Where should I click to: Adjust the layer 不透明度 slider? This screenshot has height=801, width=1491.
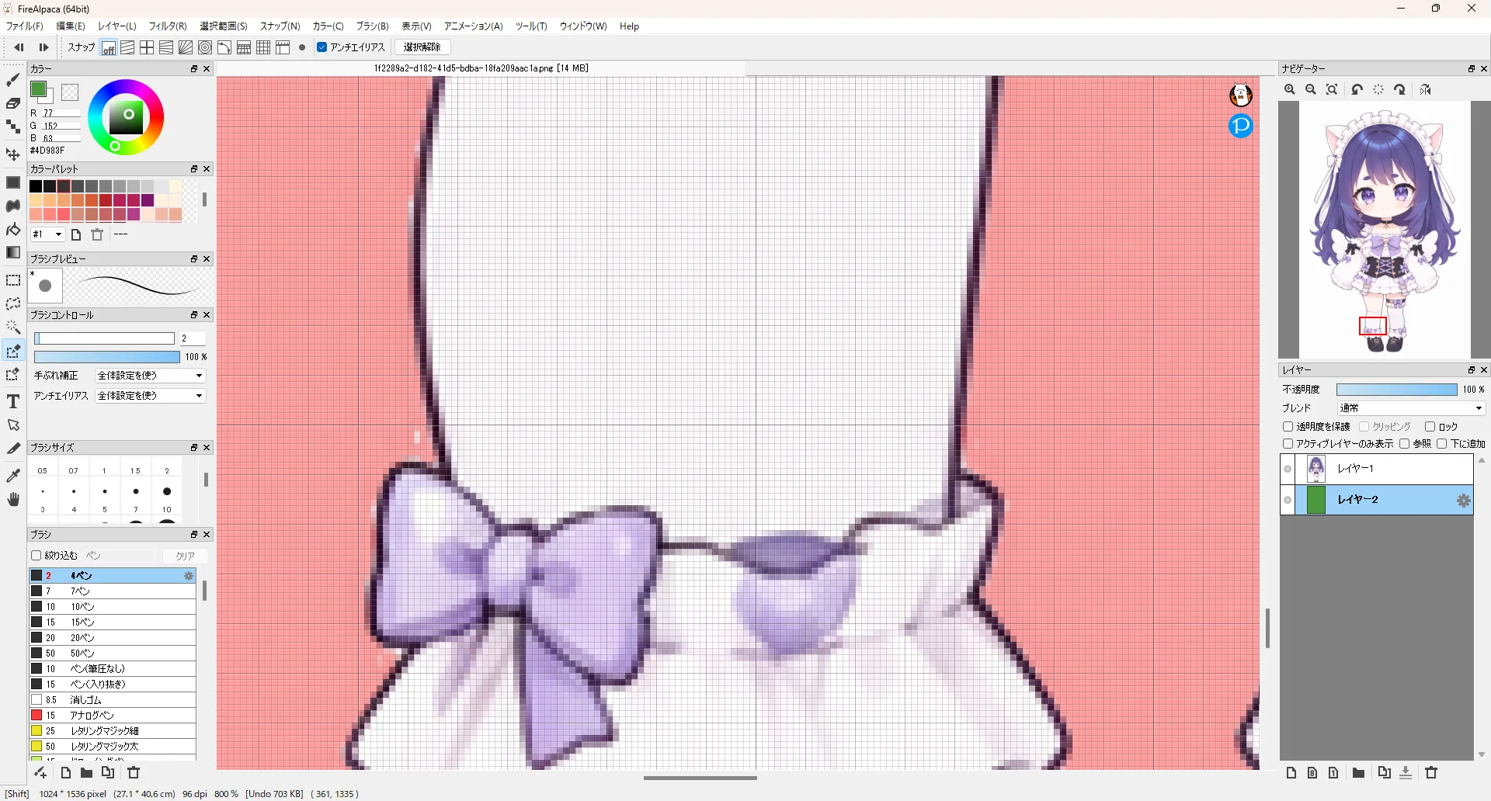1396,390
